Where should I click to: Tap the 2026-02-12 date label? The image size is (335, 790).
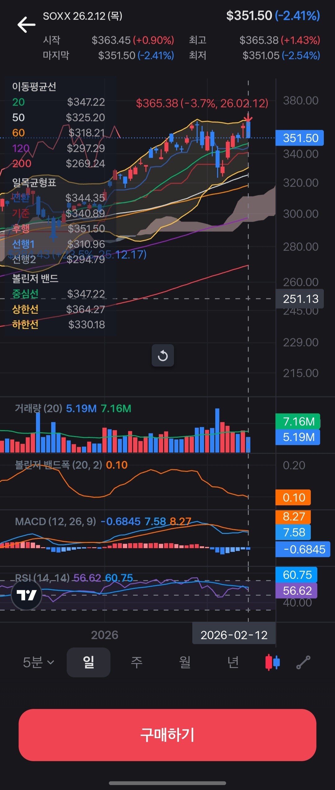click(x=234, y=635)
